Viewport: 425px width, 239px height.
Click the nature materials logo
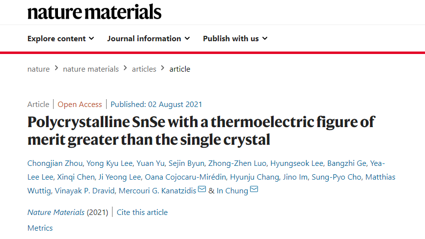coord(94,12)
